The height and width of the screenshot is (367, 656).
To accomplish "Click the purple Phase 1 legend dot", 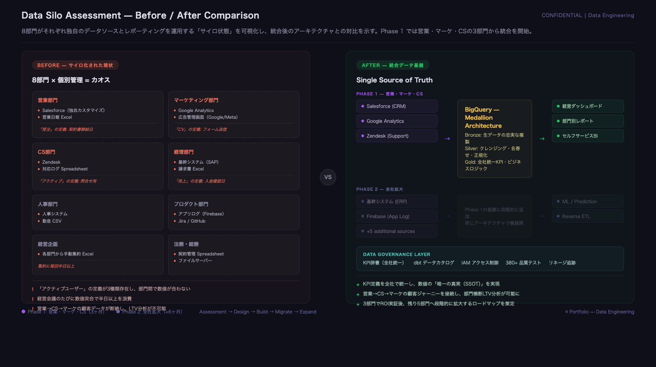I will [23, 312].
